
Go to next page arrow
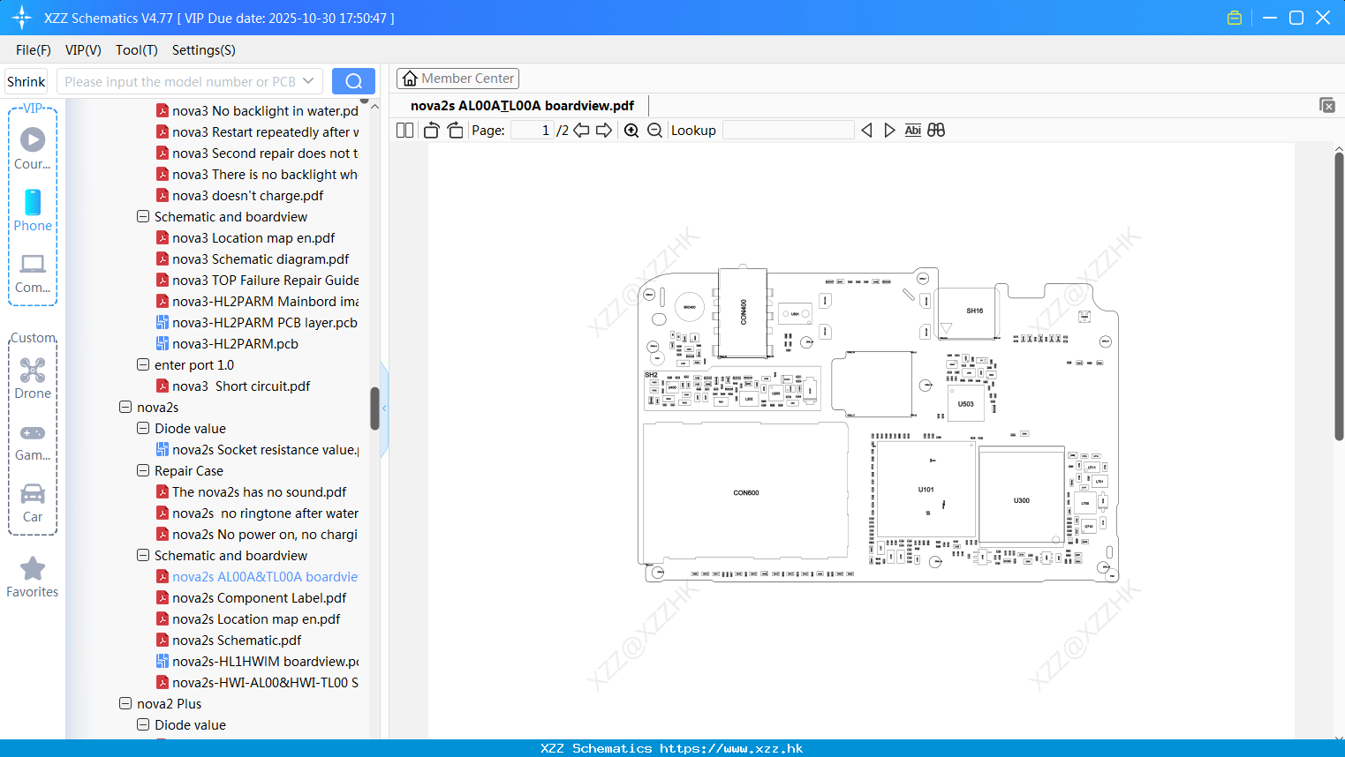(x=604, y=131)
